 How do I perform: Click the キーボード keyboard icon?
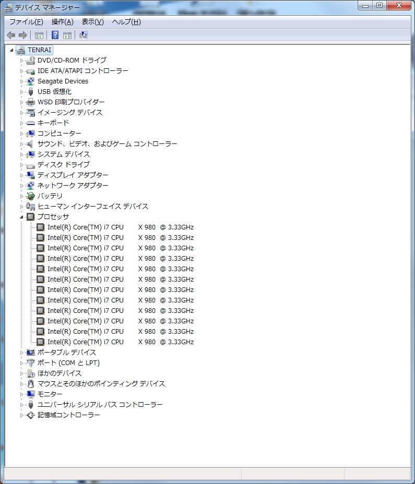pos(31,123)
